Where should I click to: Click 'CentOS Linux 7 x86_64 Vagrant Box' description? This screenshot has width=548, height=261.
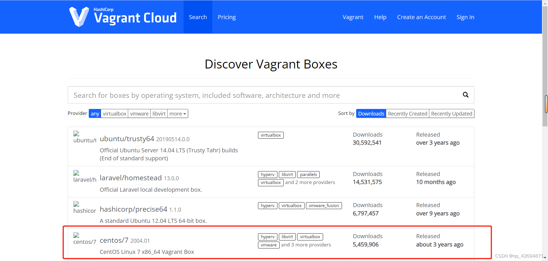147,252
